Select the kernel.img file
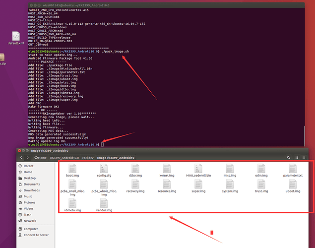315x248 pixels. (x=167, y=169)
